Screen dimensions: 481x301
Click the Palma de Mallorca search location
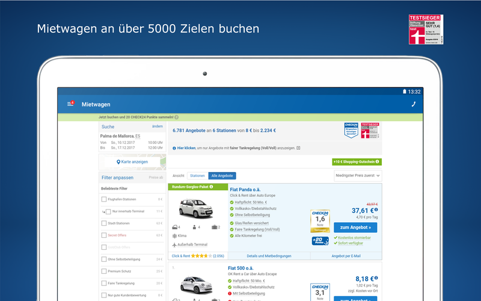point(120,136)
